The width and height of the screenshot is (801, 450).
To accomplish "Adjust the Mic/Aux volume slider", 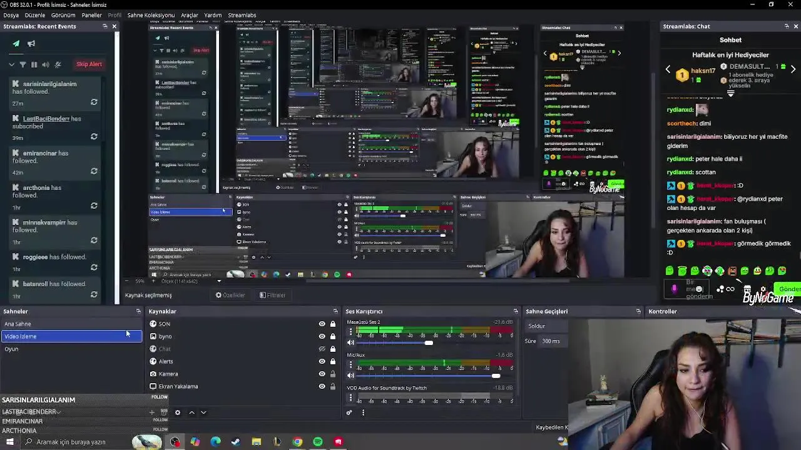I will coord(496,376).
